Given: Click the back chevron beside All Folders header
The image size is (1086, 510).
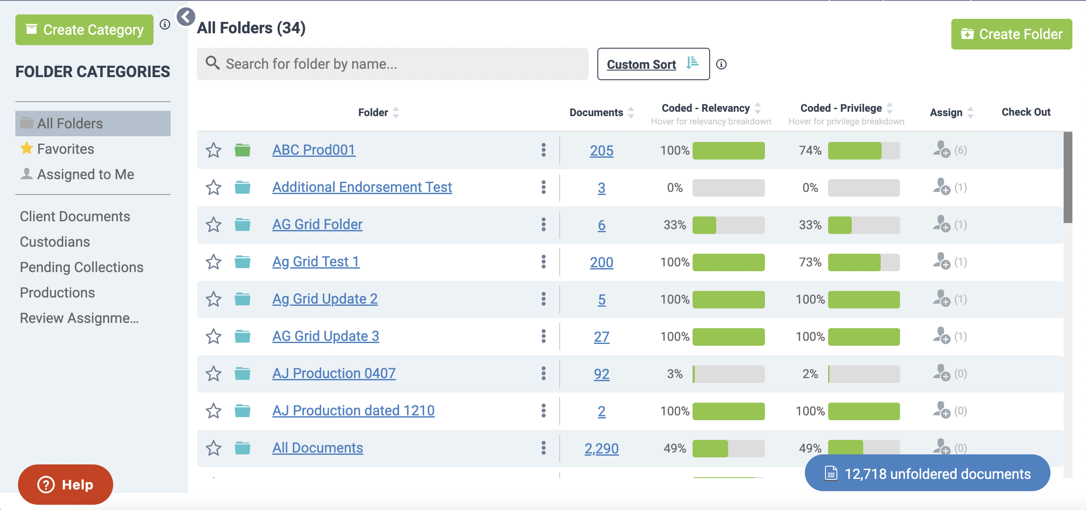Looking at the screenshot, I should pyautogui.click(x=186, y=17).
